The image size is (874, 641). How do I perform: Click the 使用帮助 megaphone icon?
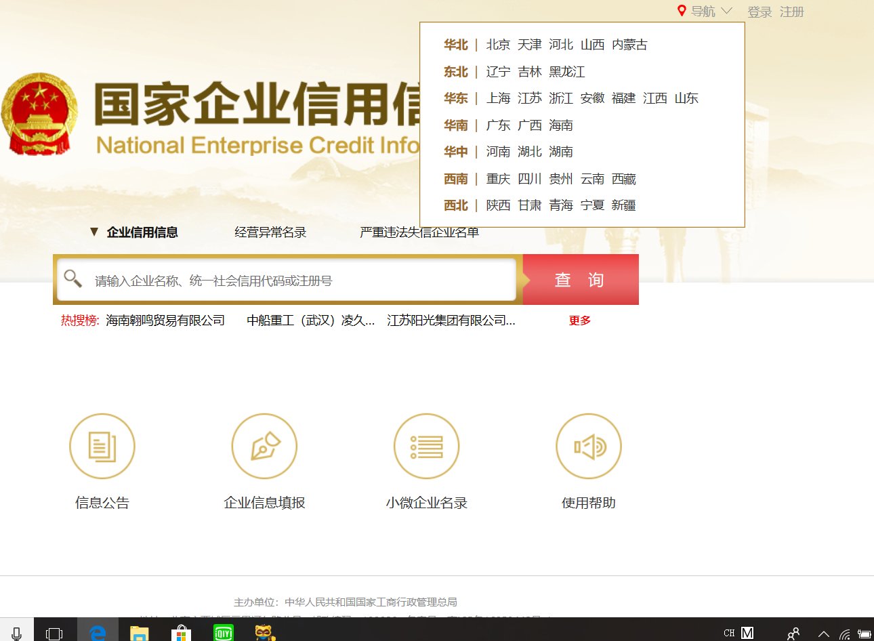click(x=588, y=446)
